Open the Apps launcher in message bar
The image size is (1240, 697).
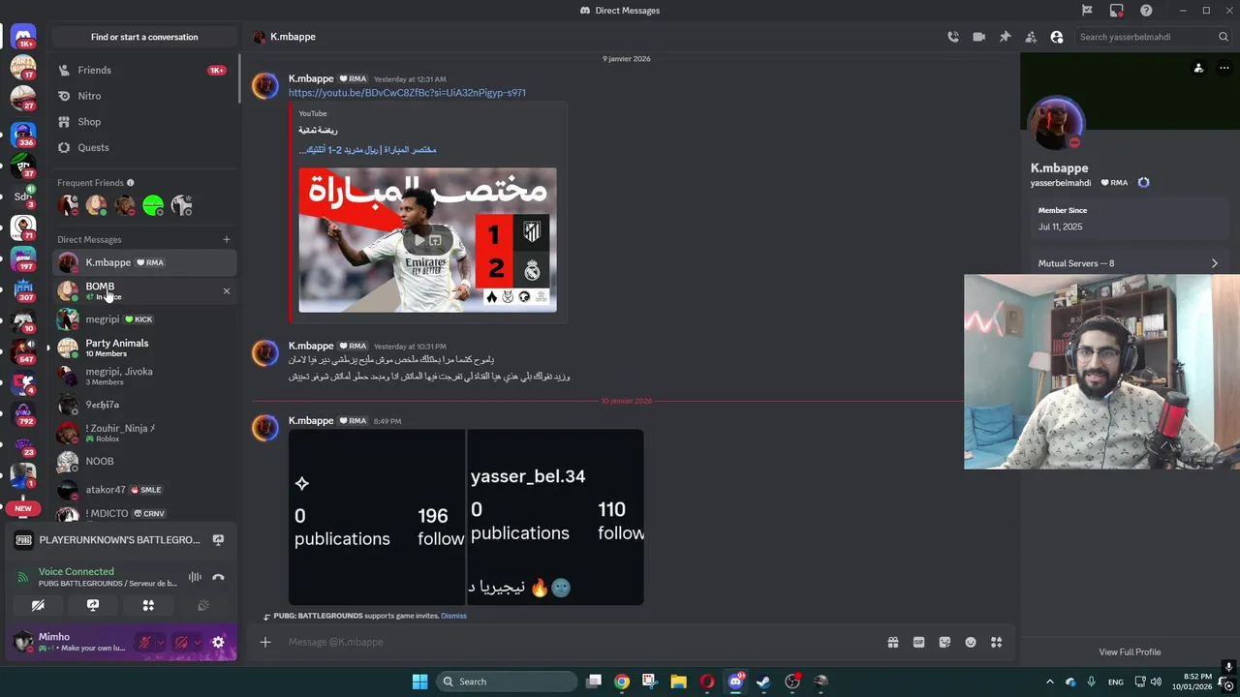[x=997, y=642]
